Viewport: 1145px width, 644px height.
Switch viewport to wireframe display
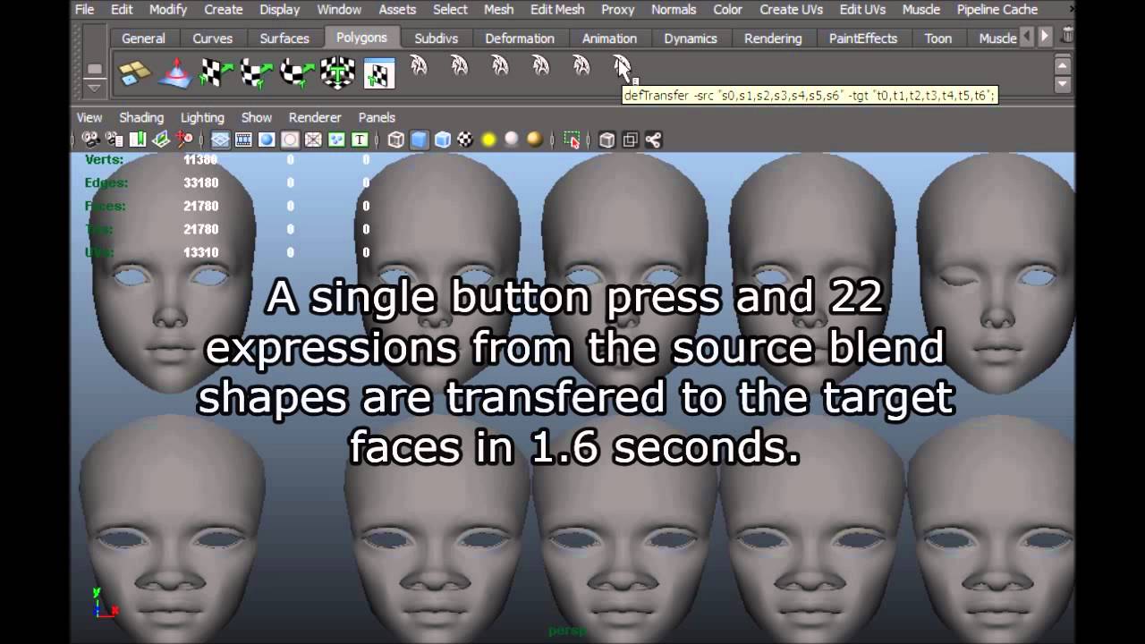[x=396, y=140]
